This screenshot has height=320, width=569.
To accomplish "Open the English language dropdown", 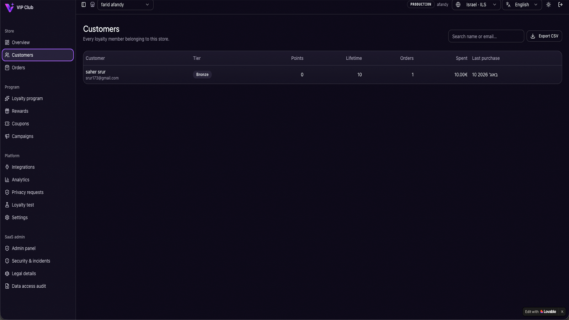I will [x=522, y=5].
